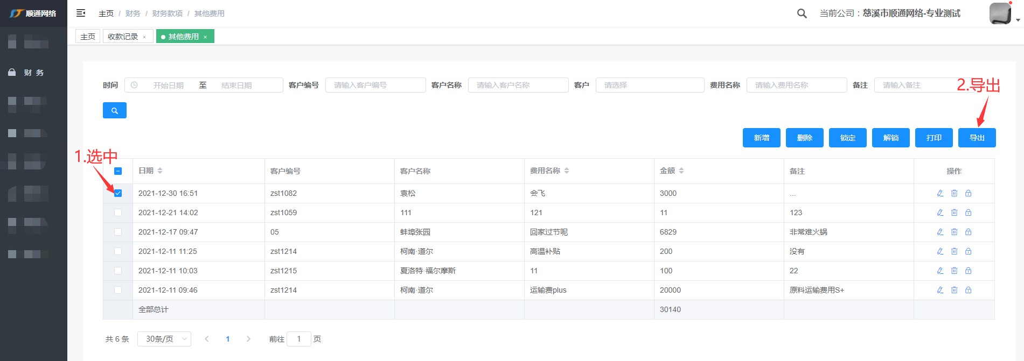Click the blue search magnifier button
Viewport: 1024px width, 361px height.
click(114, 110)
